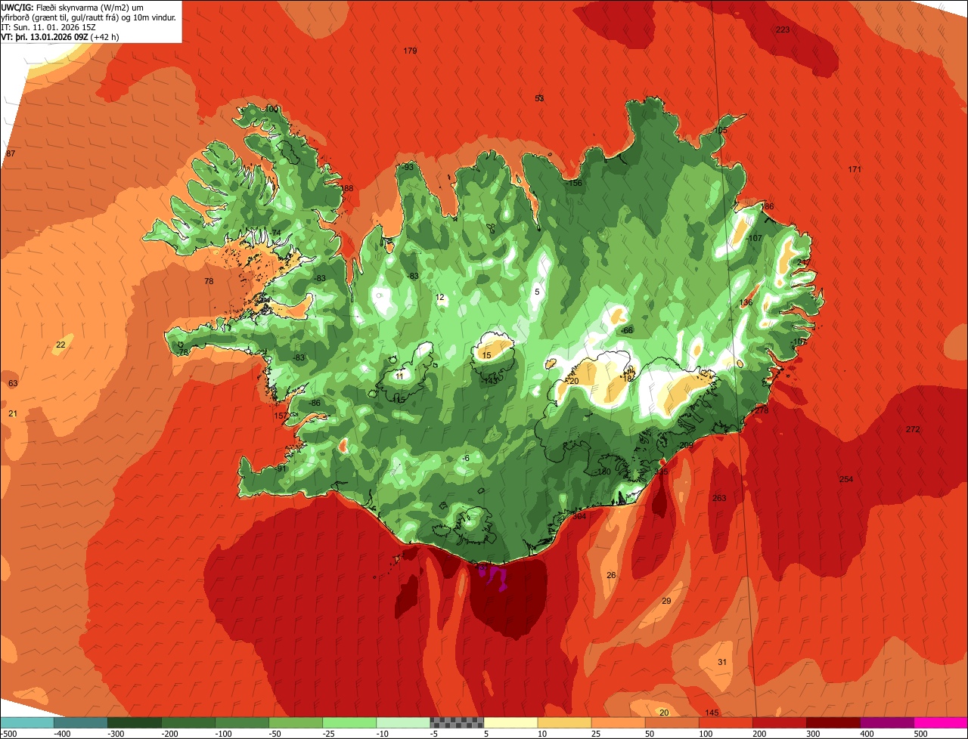Click the flux value '188' in Húnaflói bay
Viewport: 968px width, 739px height.
(346, 188)
